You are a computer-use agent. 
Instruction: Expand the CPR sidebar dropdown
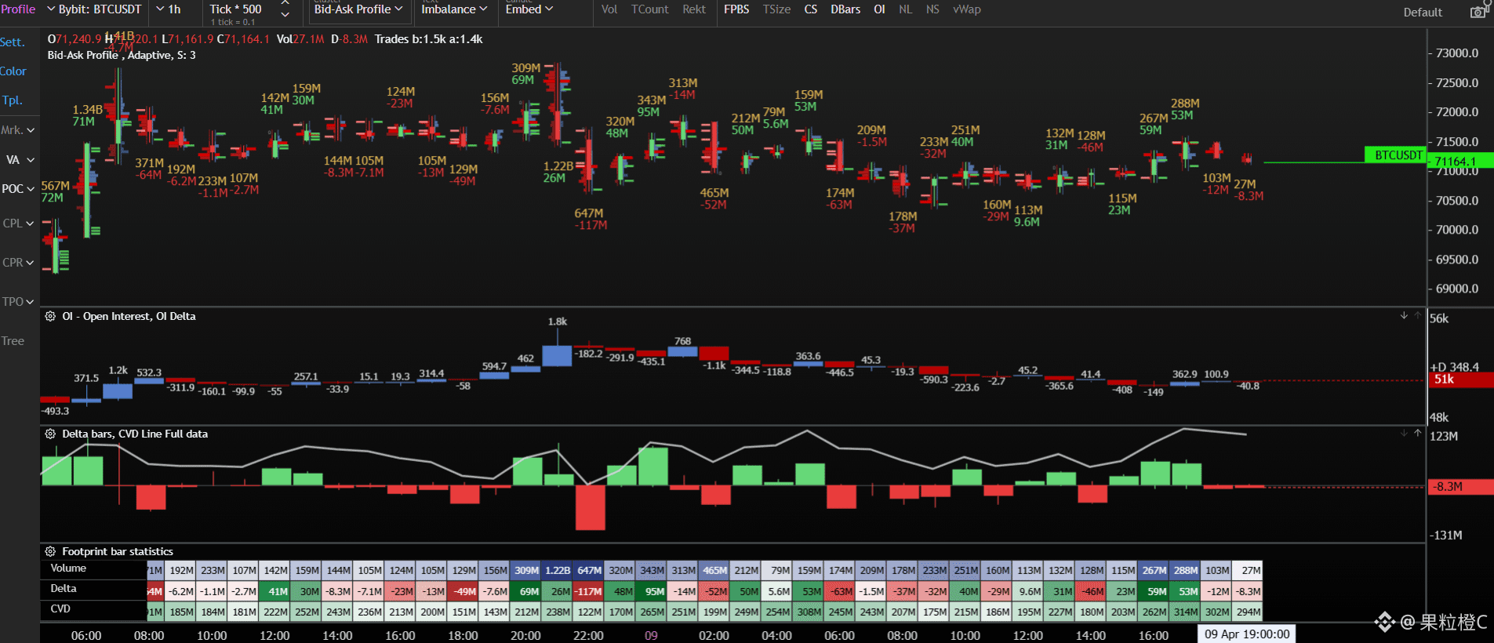point(18,263)
